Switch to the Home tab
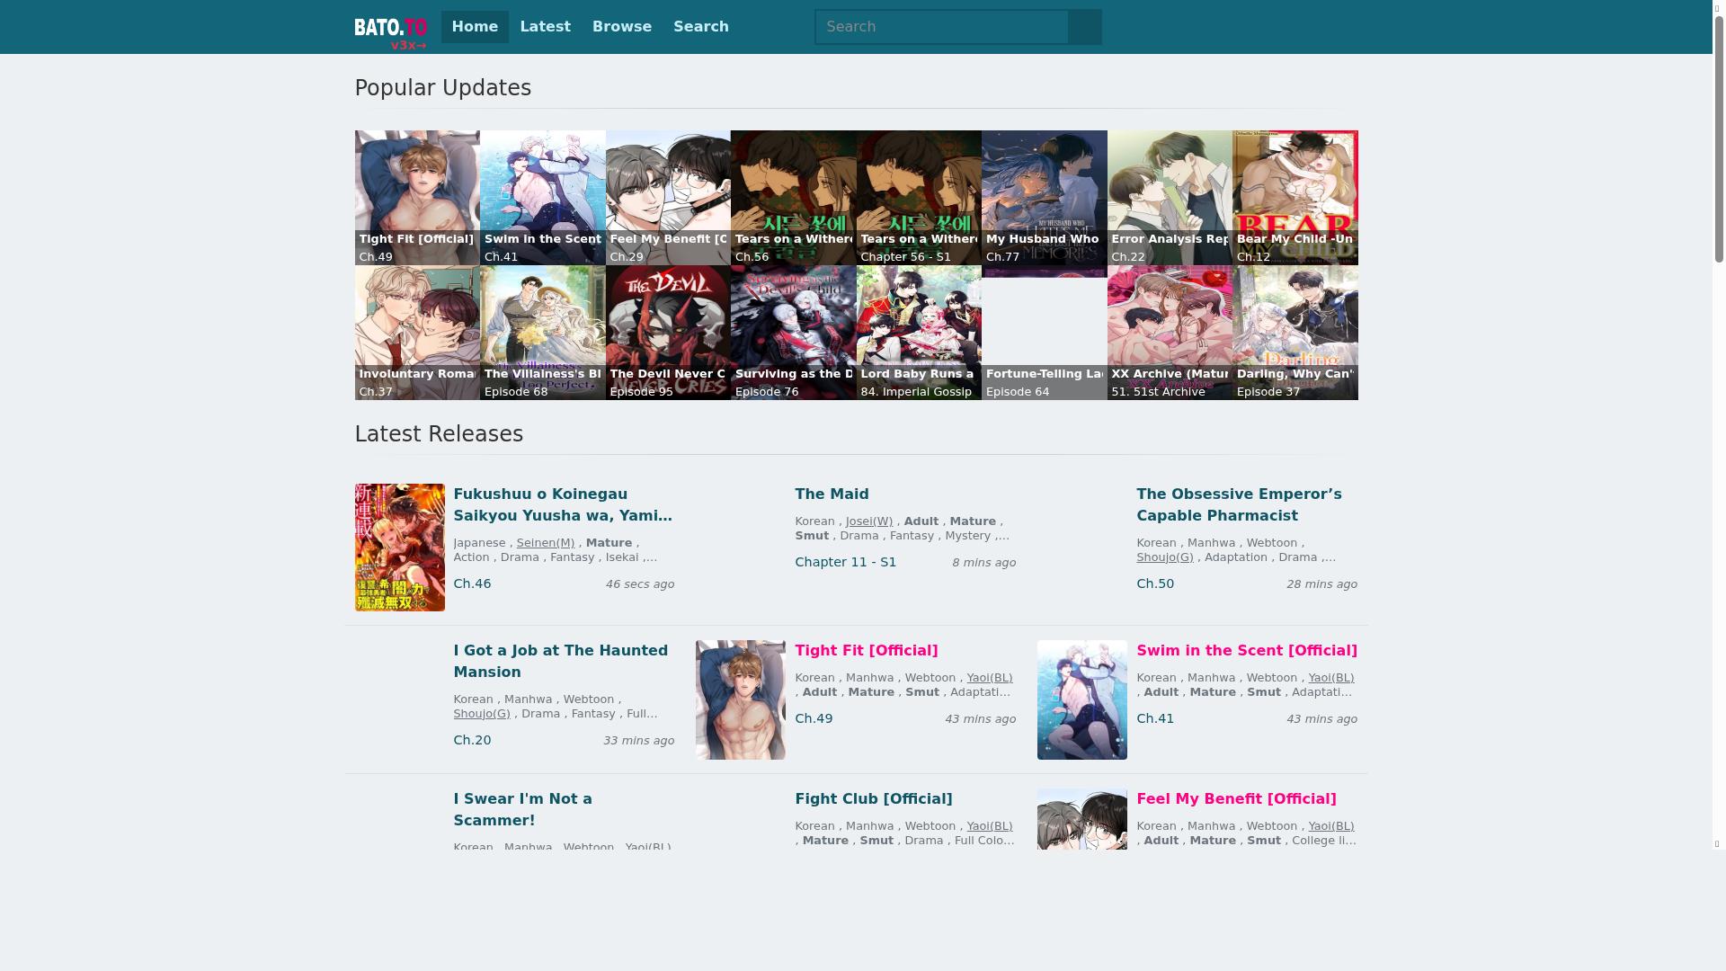This screenshot has width=1726, height=971. click(475, 27)
